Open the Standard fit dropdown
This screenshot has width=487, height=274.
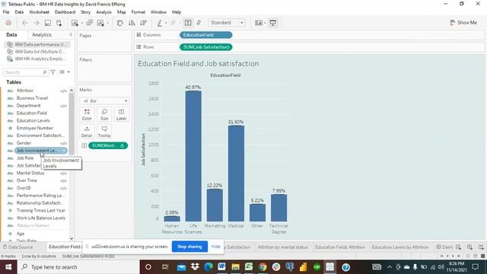[x=227, y=23]
